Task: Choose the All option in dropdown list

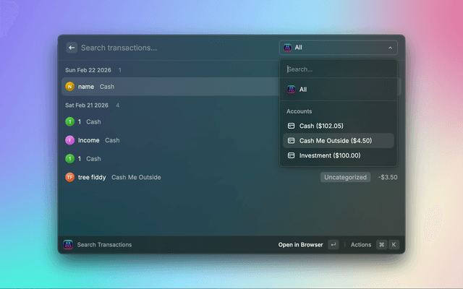Action: pyautogui.click(x=303, y=90)
